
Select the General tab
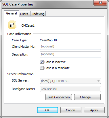coord(12,13)
